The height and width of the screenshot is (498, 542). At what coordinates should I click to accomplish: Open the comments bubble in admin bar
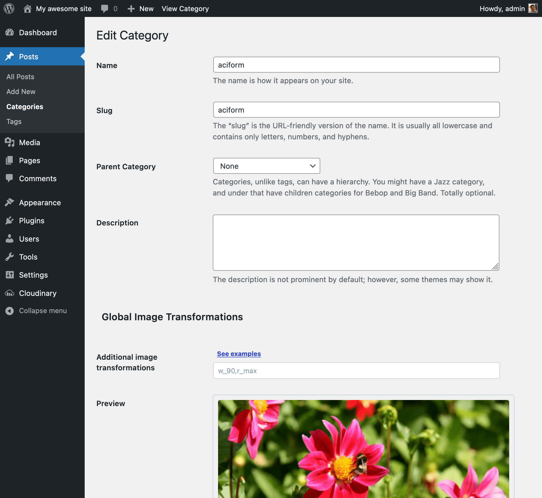(x=105, y=9)
